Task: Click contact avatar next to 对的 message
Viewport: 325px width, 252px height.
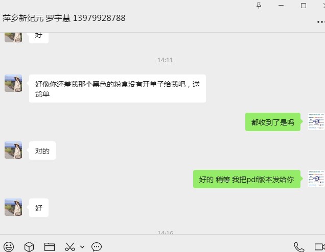Action: (x=13, y=150)
